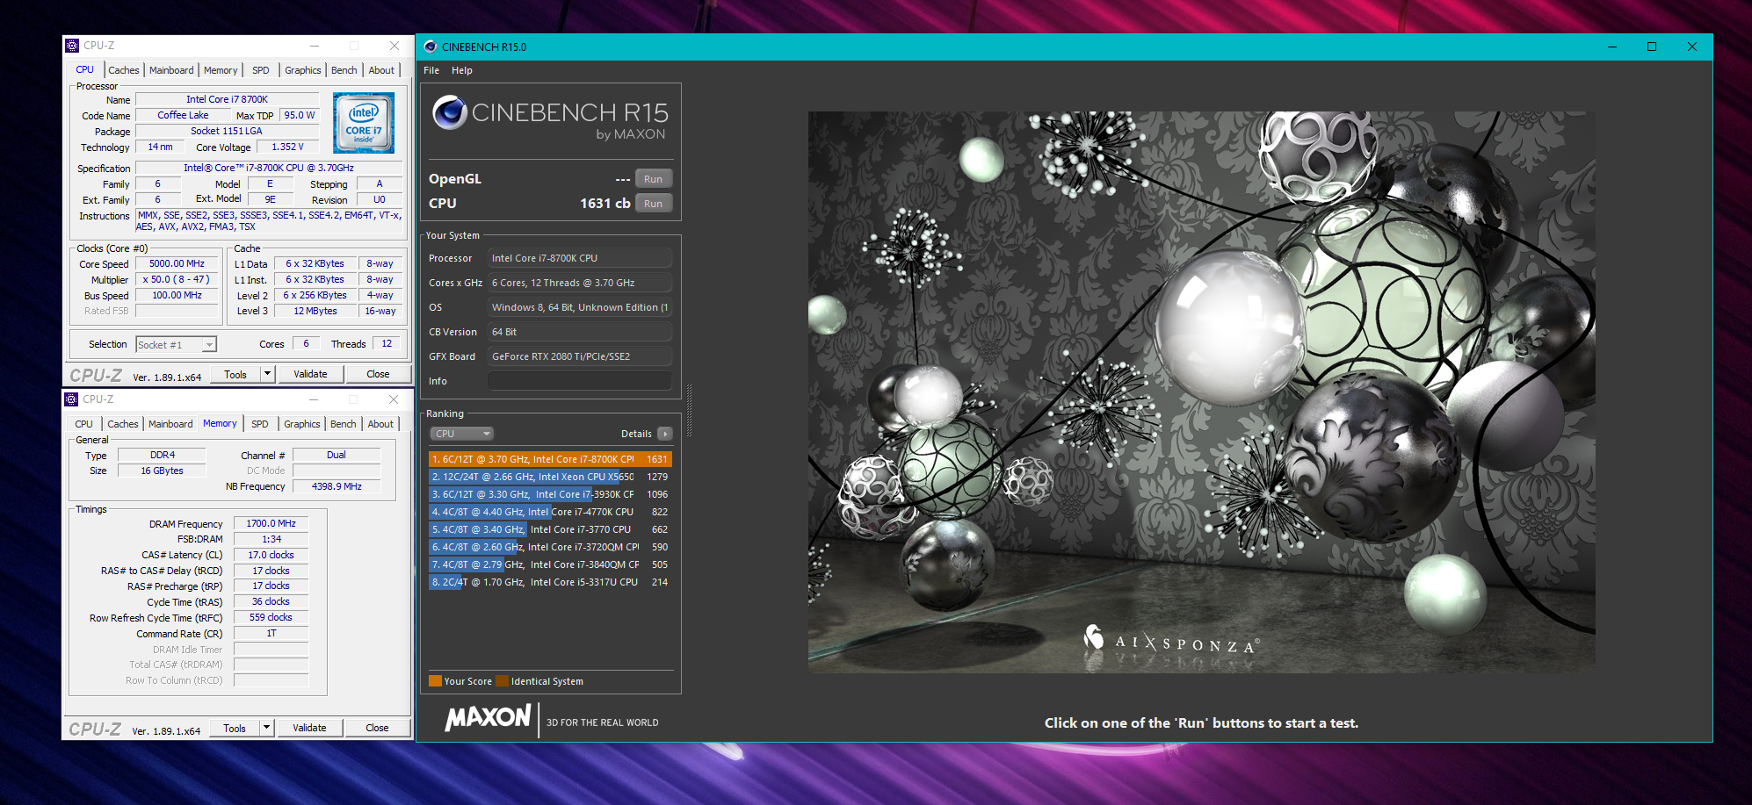Switch to Mainboard tab in bottom CPU-Z window
Image resolution: width=1752 pixels, height=805 pixels.
point(170,424)
